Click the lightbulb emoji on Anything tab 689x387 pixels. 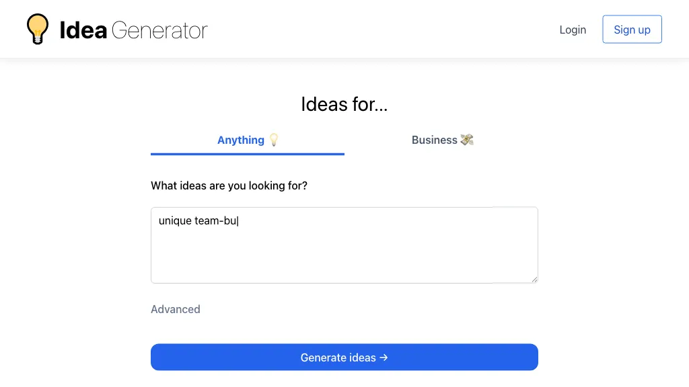pos(273,140)
